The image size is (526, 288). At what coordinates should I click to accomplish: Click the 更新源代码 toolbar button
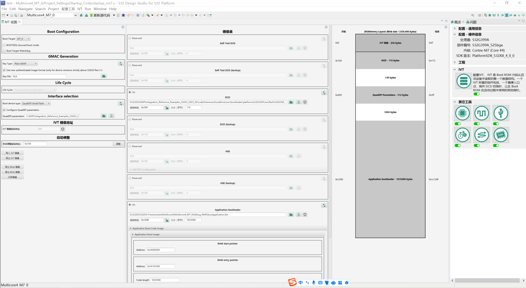(x=100, y=15)
